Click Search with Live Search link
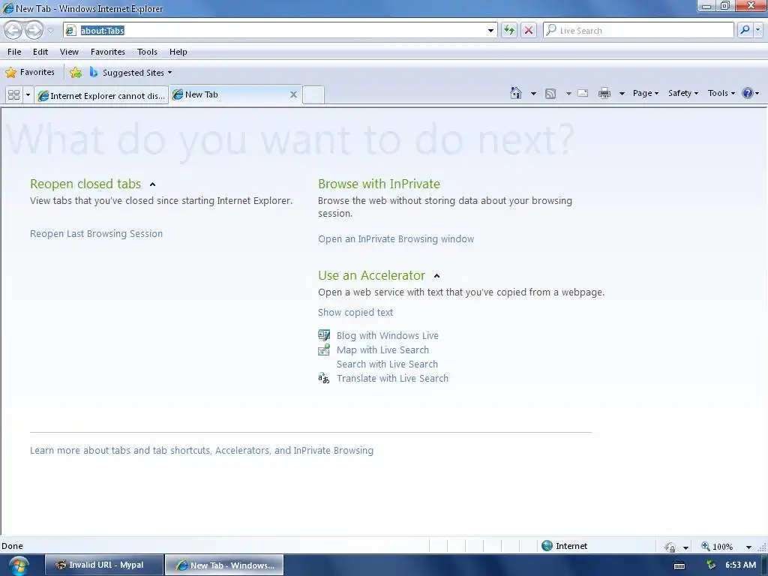The width and height of the screenshot is (768, 576). tap(387, 364)
